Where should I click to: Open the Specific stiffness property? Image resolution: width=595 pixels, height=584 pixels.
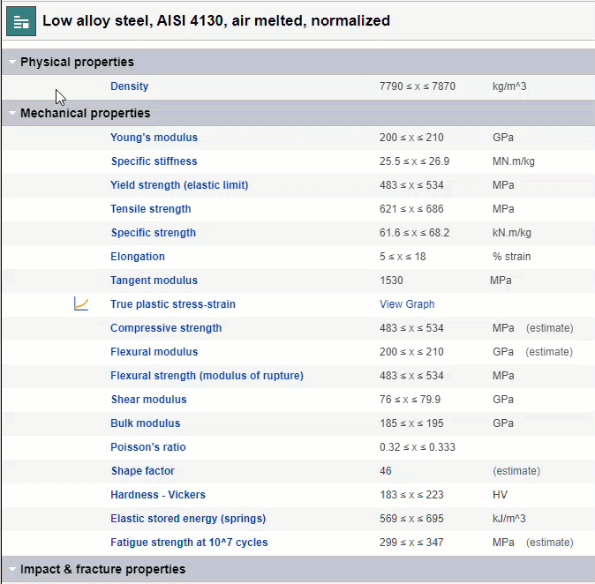point(154,161)
